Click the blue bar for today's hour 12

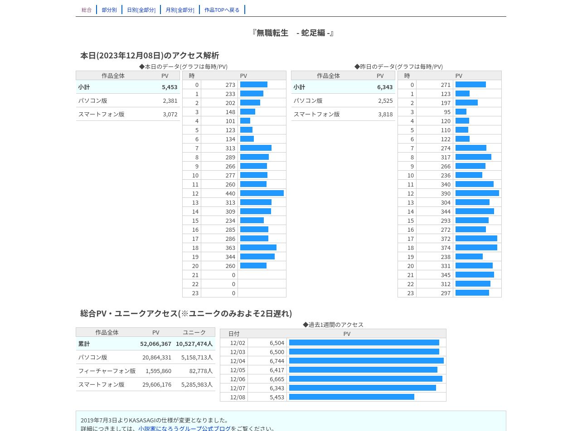pyautogui.click(x=262, y=193)
